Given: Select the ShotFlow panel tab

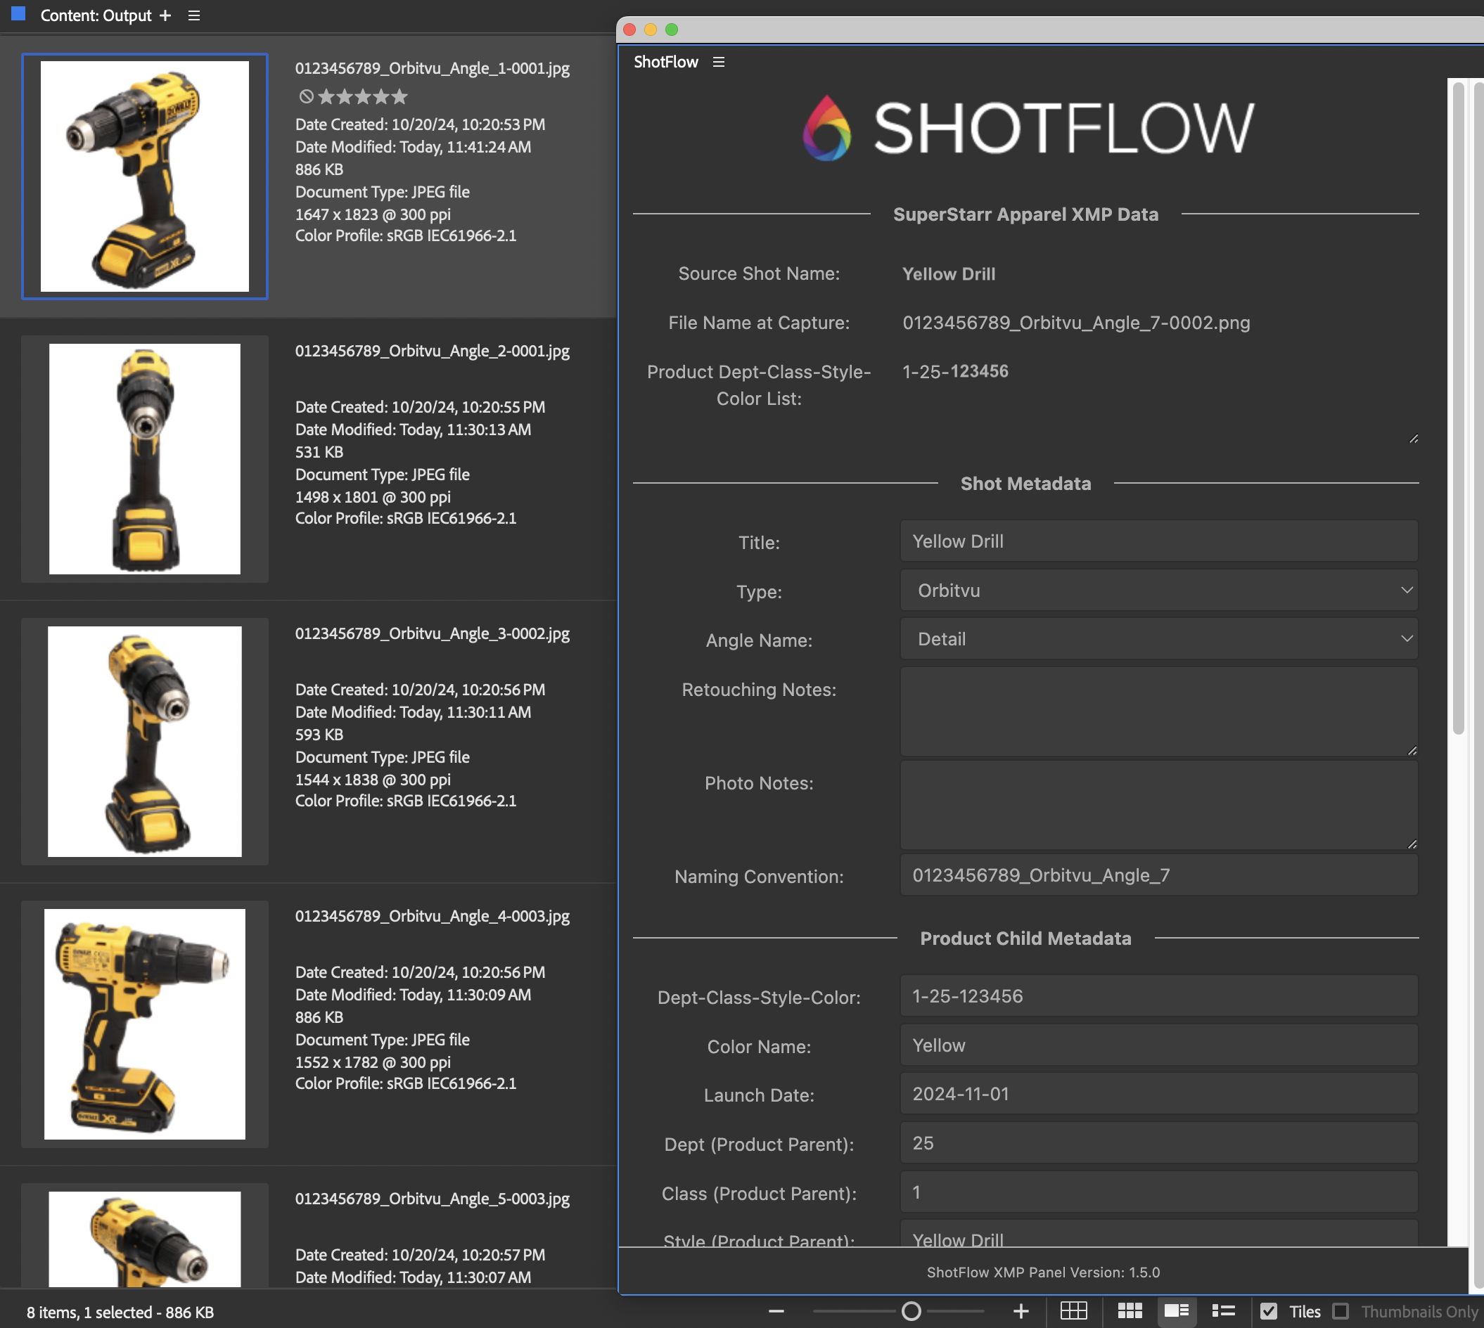Looking at the screenshot, I should click(x=665, y=62).
